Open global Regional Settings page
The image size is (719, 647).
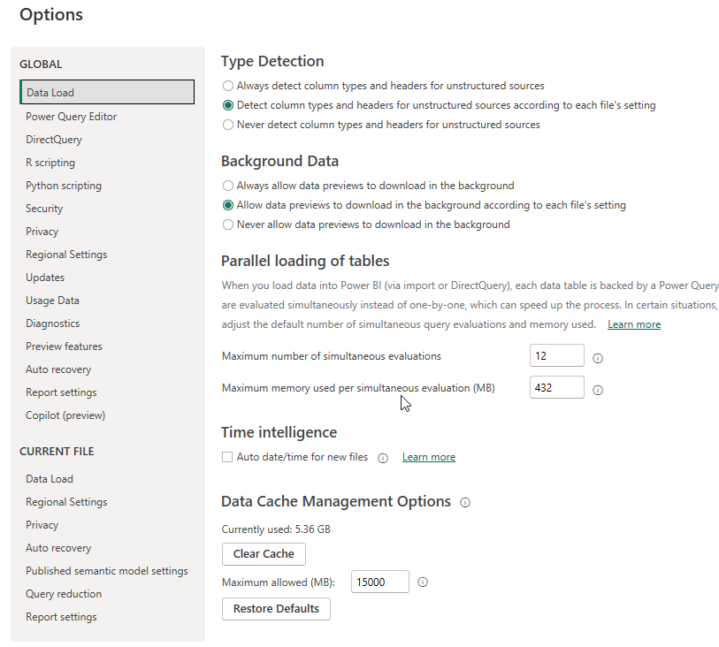coord(66,255)
